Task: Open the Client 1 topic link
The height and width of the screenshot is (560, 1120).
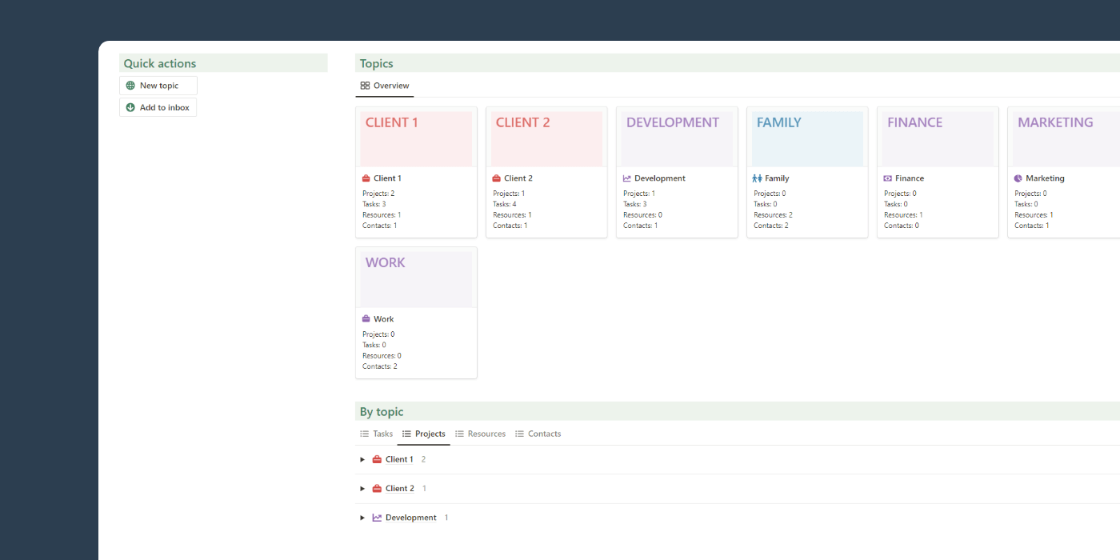Action: pyautogui.click(x=387, y=178)
